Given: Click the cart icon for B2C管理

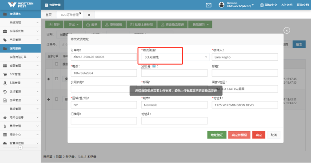Looking at the screenshot, I should [x=5, y=74].
